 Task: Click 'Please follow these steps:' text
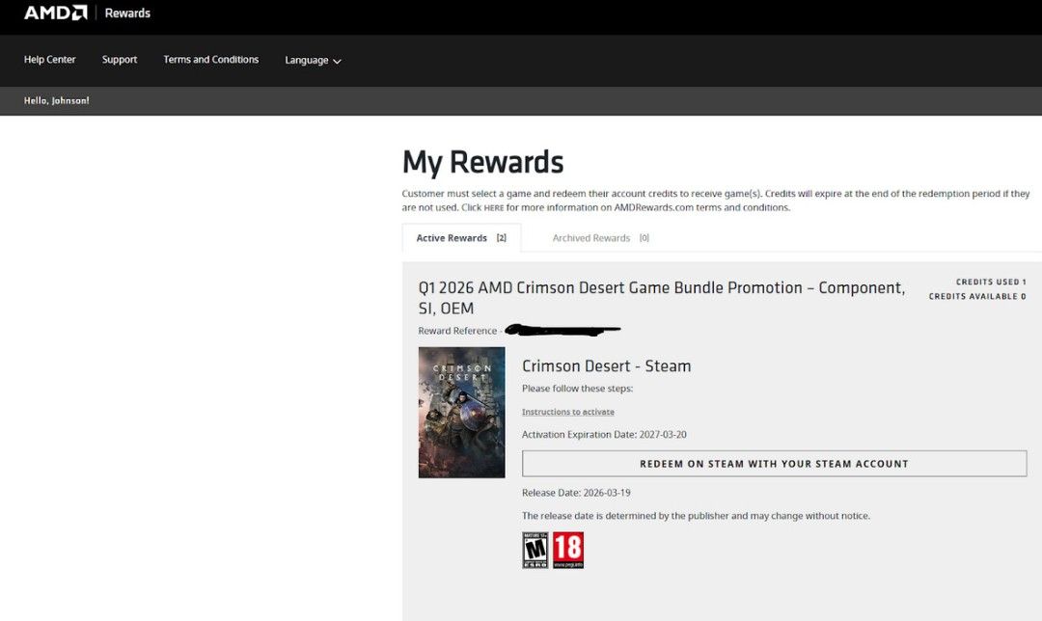pyautogui.click(x=578, y=389)
